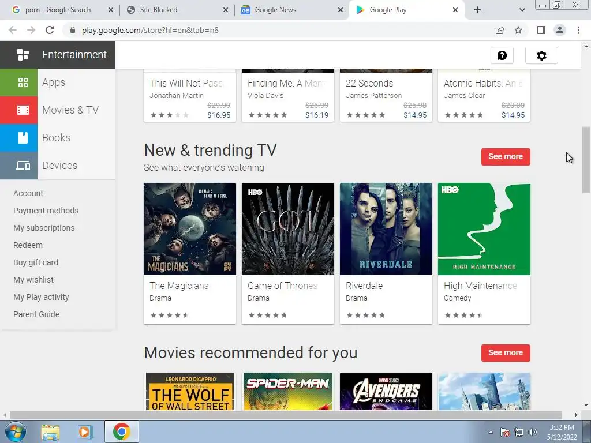This screenshot has width=591, height=443.
Task: Click the Chrome taskbar icon
Action: pos(121,431)
